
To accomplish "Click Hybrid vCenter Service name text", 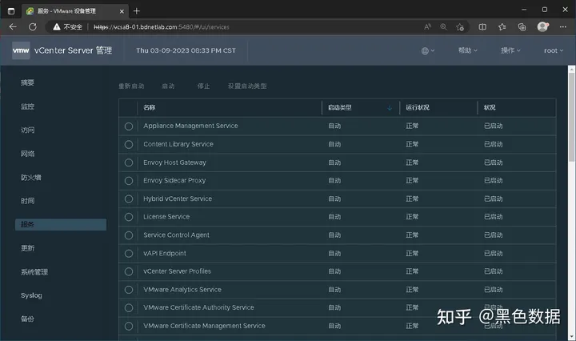I will [x=178, y=199].
